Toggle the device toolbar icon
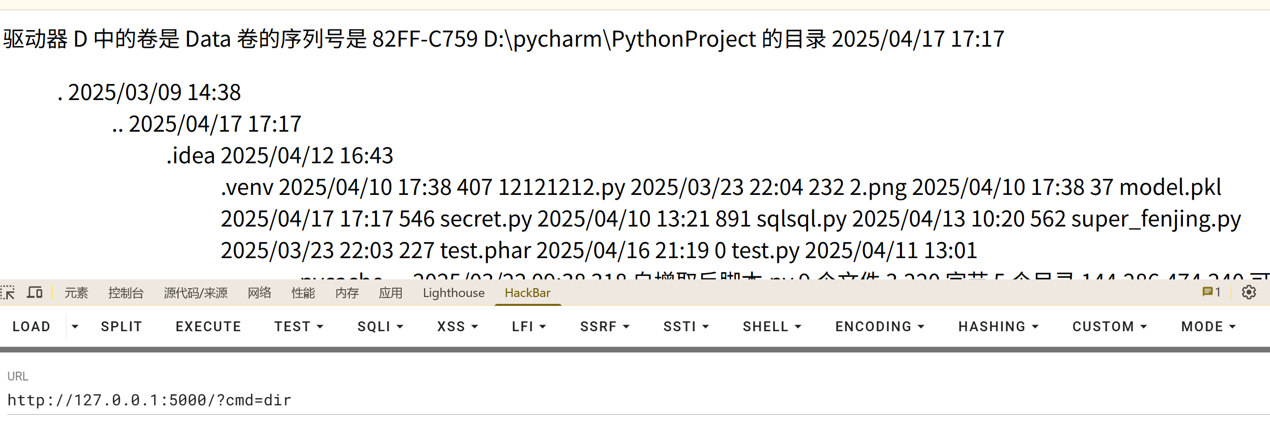 [x=35, y=293]
